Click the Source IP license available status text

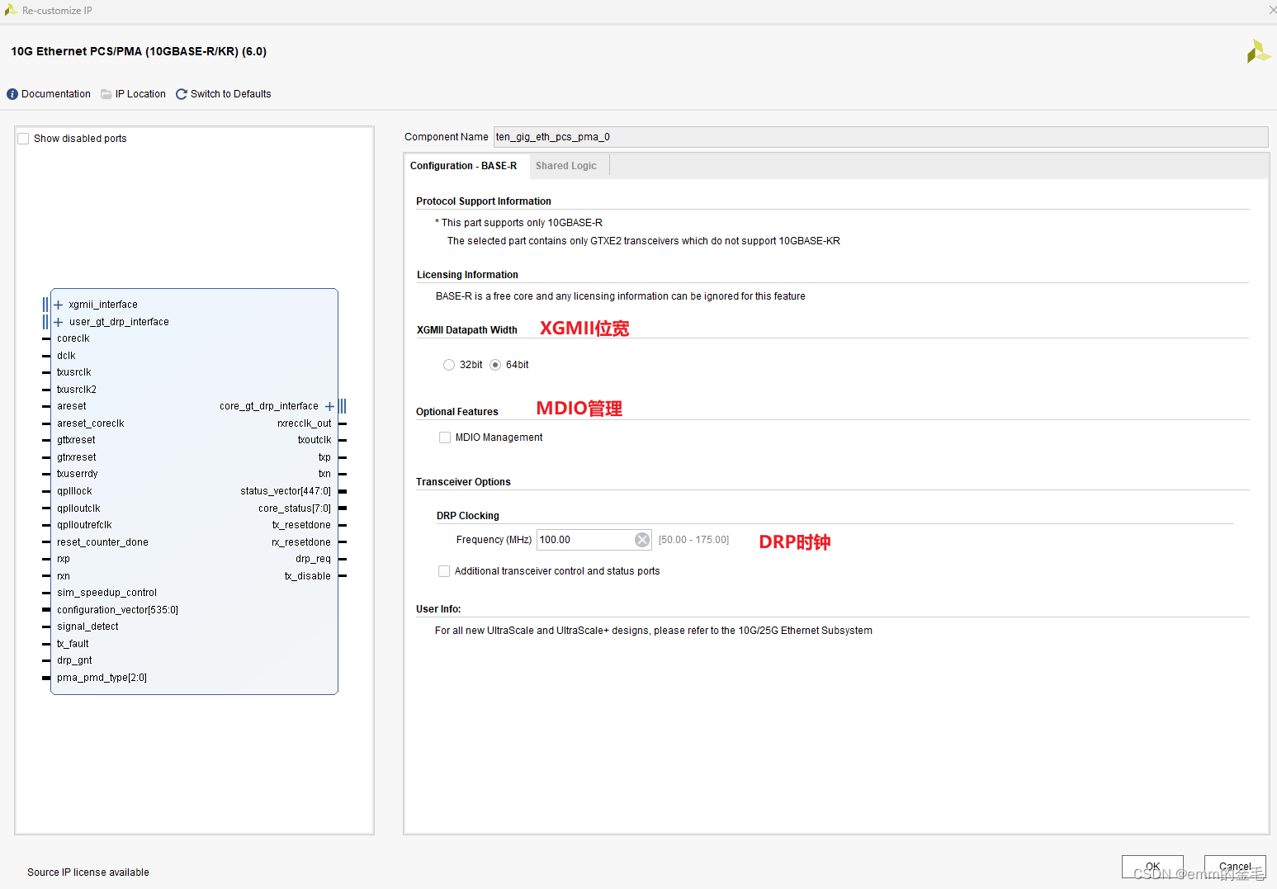(88, 872)
